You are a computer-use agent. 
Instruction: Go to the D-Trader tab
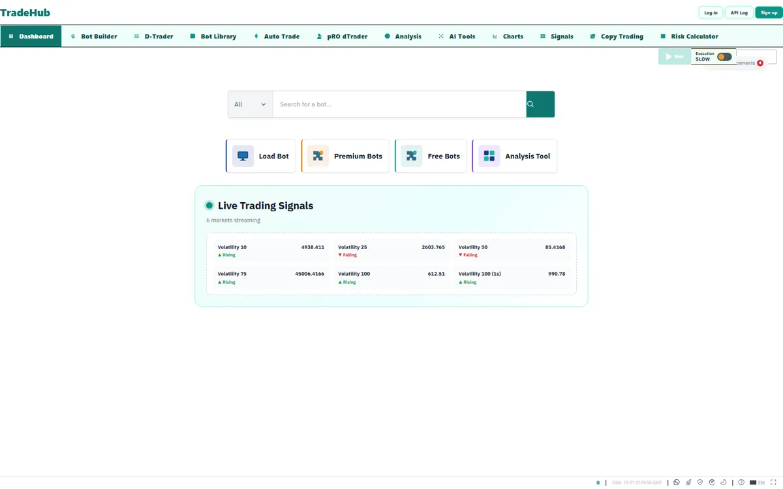[153, 37]
